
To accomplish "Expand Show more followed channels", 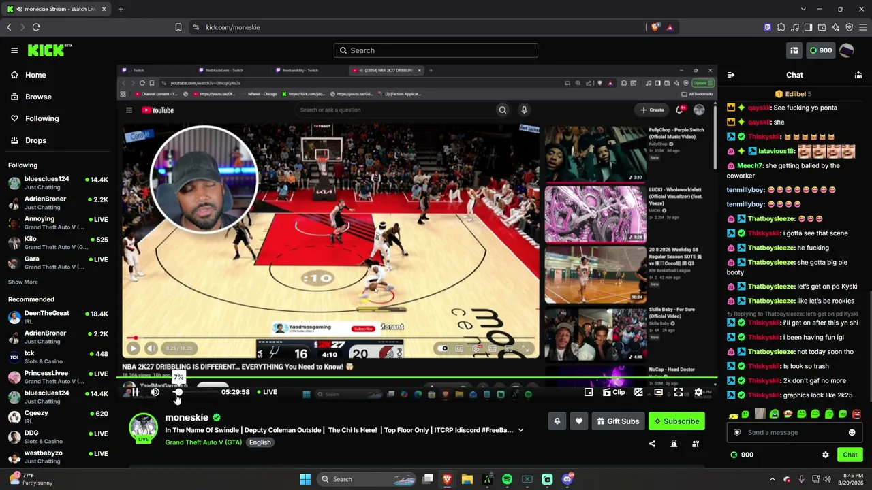I will click(x=23, y=282).
